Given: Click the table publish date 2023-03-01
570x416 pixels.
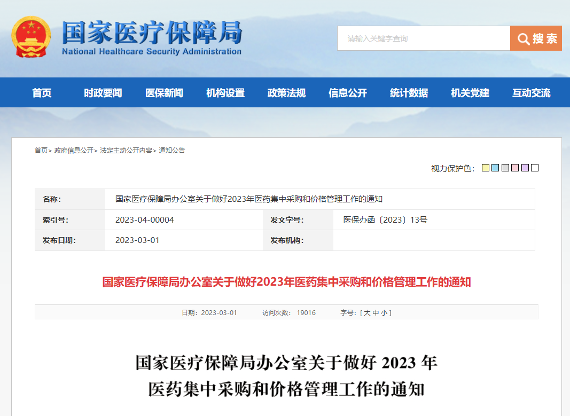Looking at the screenshot, I should click(137, 240).
